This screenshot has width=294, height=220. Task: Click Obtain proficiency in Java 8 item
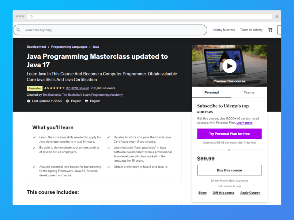(x=141, y=167)
